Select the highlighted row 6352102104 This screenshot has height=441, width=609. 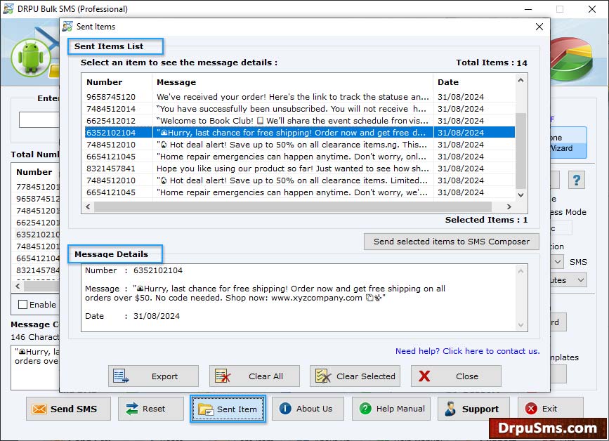tap(300, 133)
